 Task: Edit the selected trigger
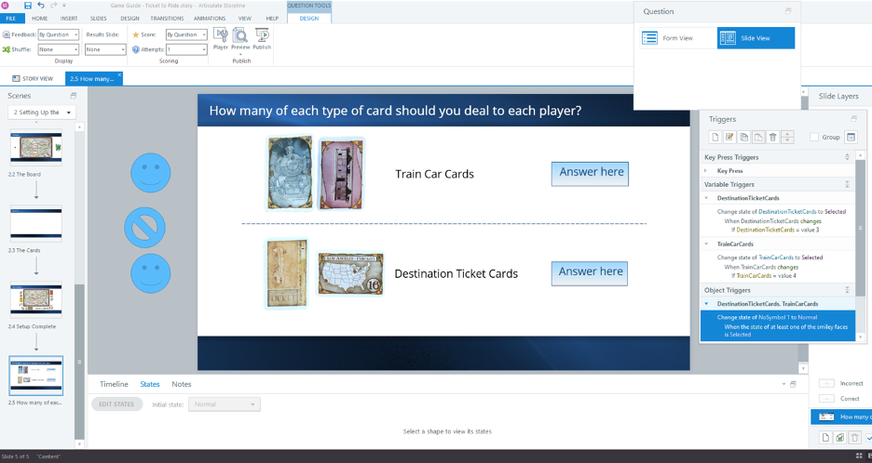point(729,137)
